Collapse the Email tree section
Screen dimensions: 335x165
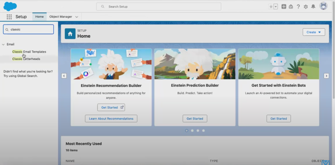pos(3,44)
